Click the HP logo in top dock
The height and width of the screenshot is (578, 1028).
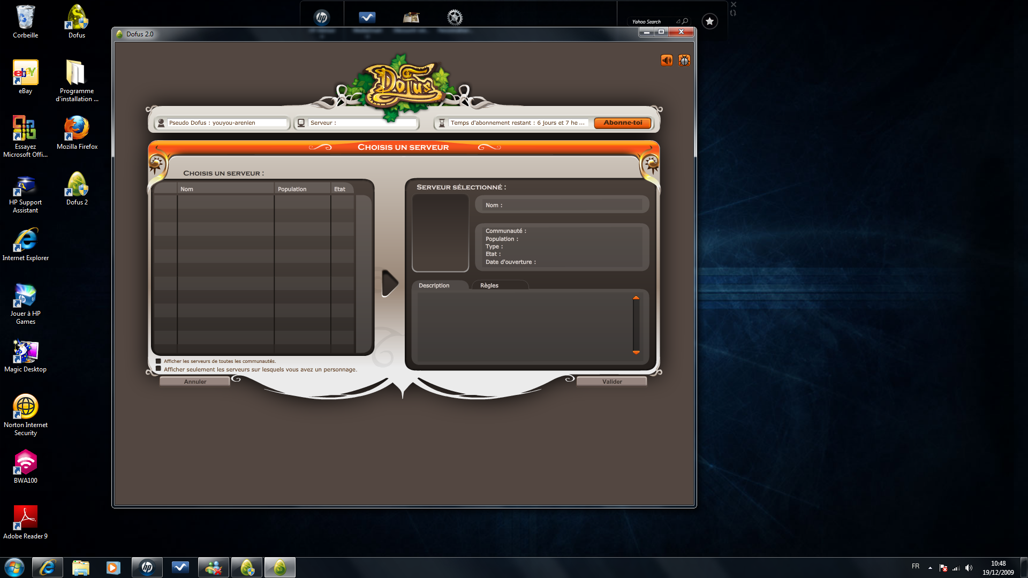point(322,18)
